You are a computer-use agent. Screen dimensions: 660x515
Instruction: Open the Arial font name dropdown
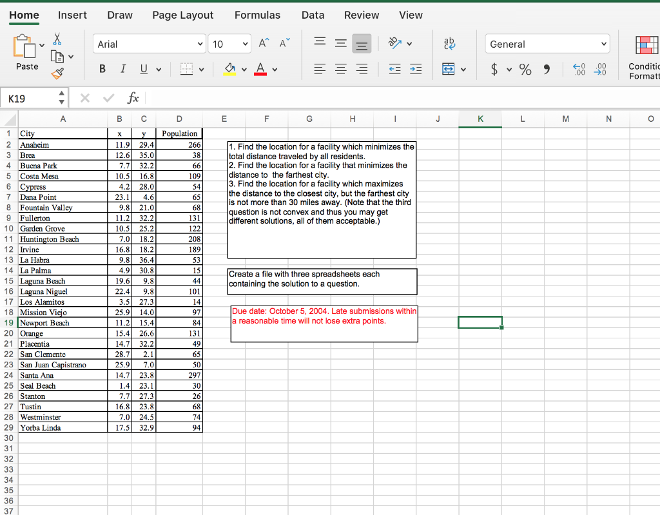point(148,44)
